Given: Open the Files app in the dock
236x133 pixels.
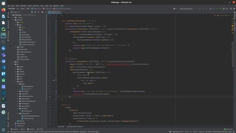Looking at the screenshot, I should (x=3, y=3).
